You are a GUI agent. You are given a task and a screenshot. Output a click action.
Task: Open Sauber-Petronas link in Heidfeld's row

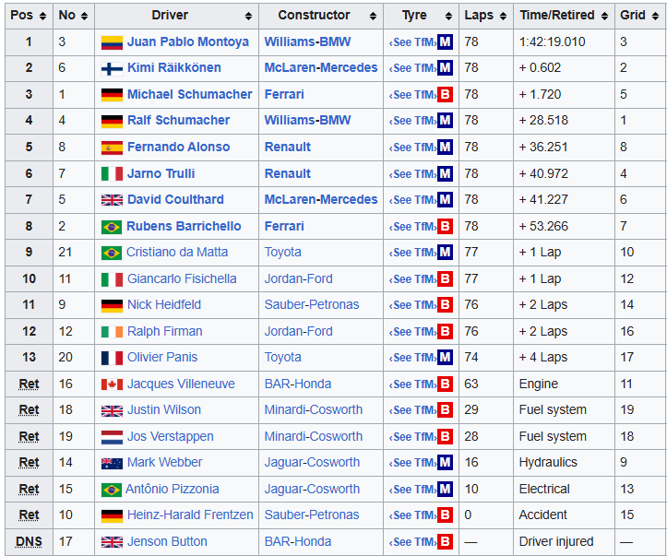coord(312,305)
